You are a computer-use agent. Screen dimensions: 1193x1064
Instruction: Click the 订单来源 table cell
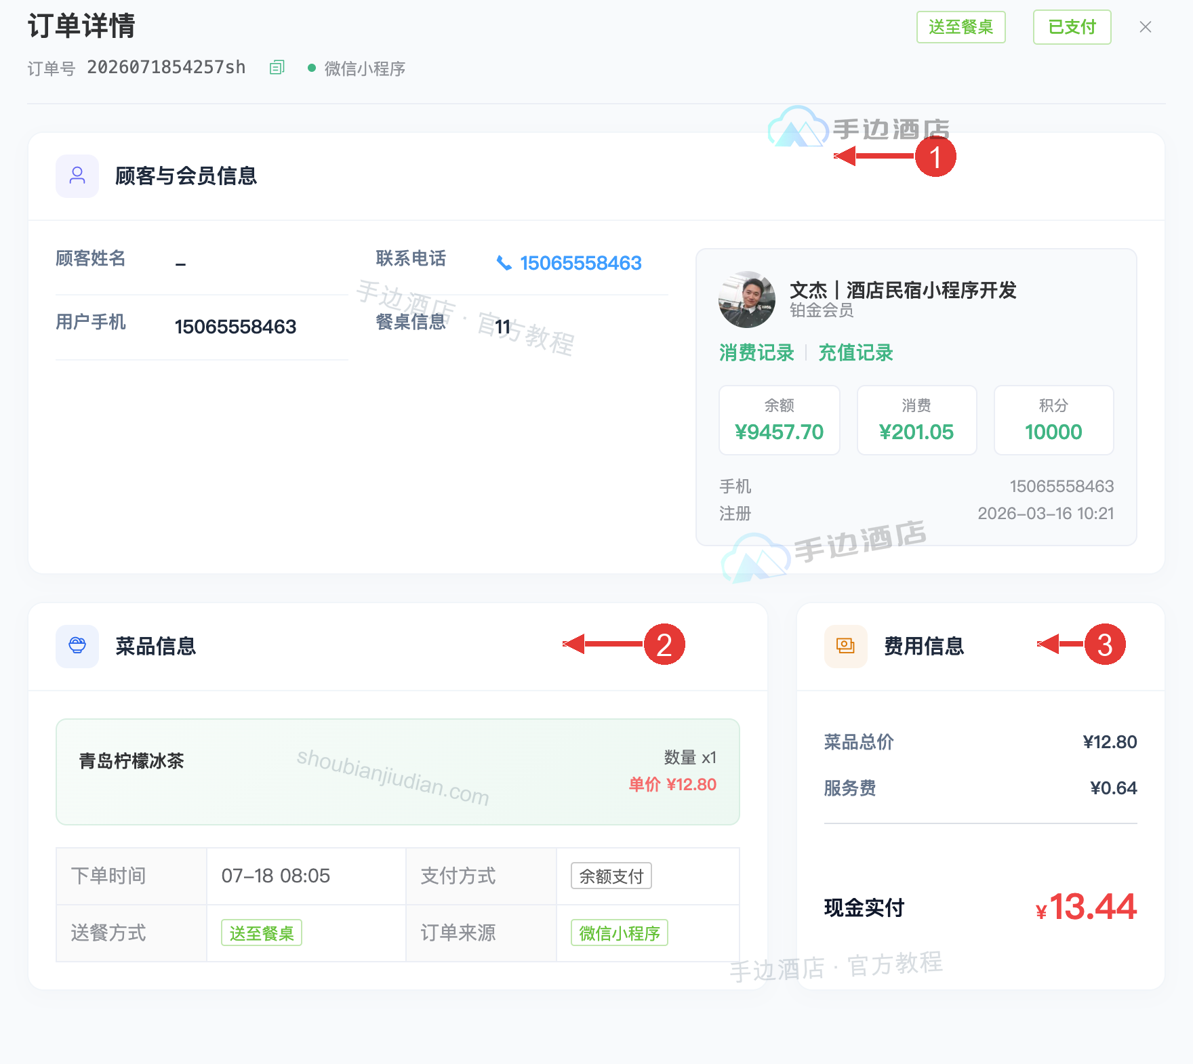(481, 933)
